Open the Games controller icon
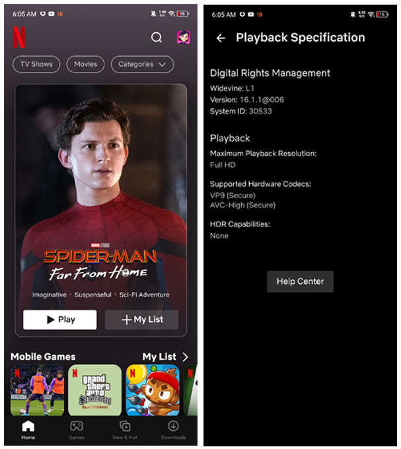 pyautogui.click(x=77, y=426)
